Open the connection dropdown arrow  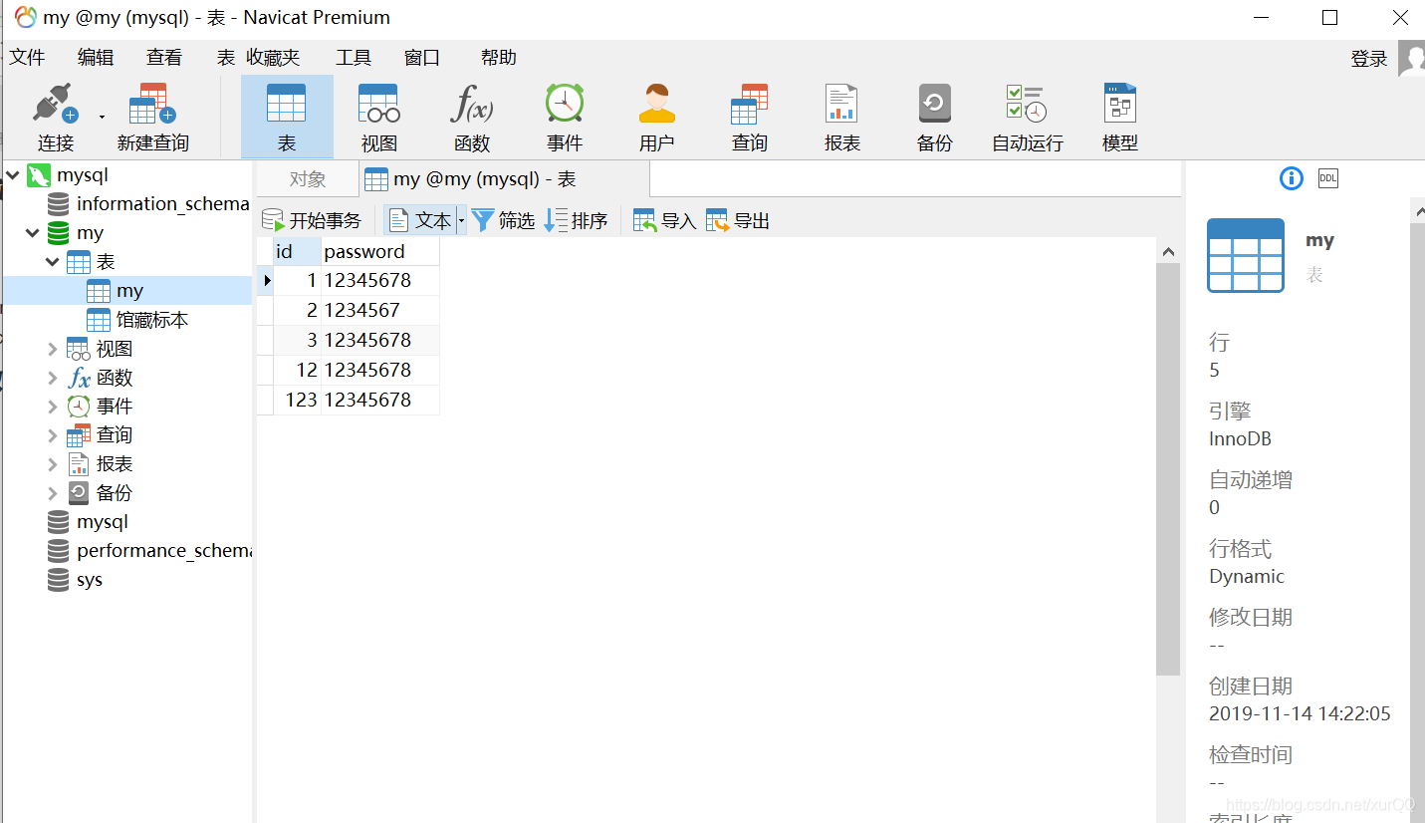102,118
